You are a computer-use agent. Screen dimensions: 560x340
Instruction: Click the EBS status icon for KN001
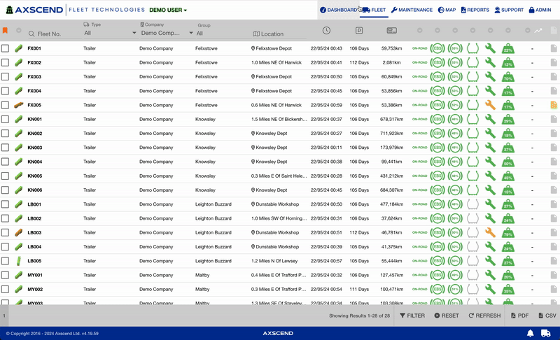coord(437,120)
